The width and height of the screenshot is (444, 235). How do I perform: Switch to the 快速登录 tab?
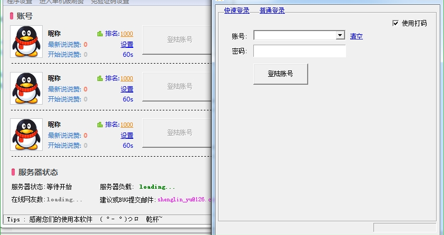point(236,10)
